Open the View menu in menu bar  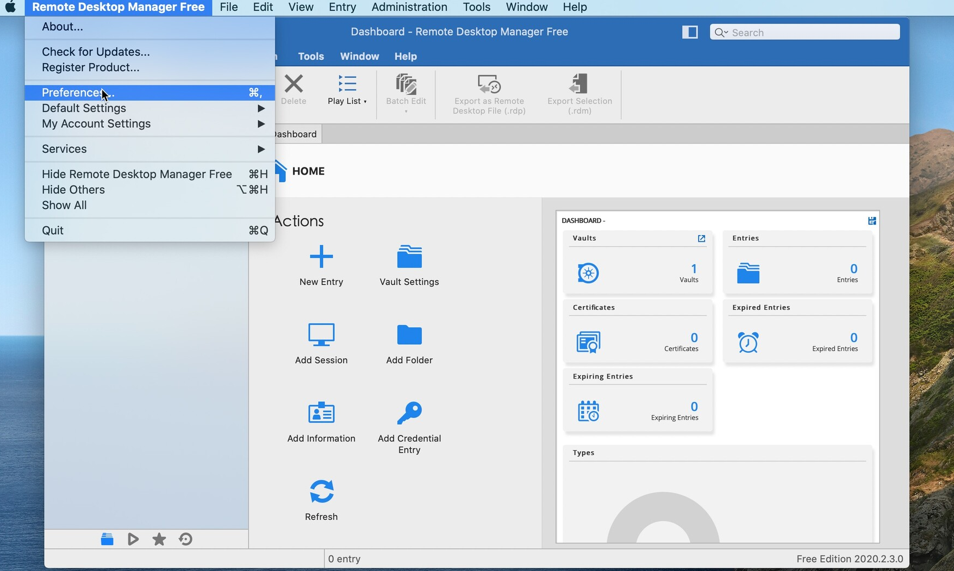pyautogui.click(x=301, y=7)
